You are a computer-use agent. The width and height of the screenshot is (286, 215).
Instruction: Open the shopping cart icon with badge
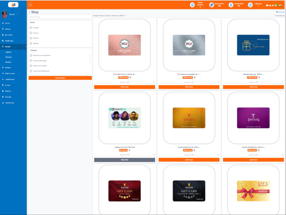point(276,5)
